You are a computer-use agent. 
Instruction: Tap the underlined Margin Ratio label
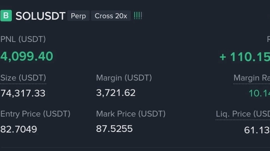click(252, 78)
